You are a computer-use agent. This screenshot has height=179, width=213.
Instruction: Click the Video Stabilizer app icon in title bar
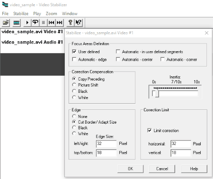(x=5, y=4)
